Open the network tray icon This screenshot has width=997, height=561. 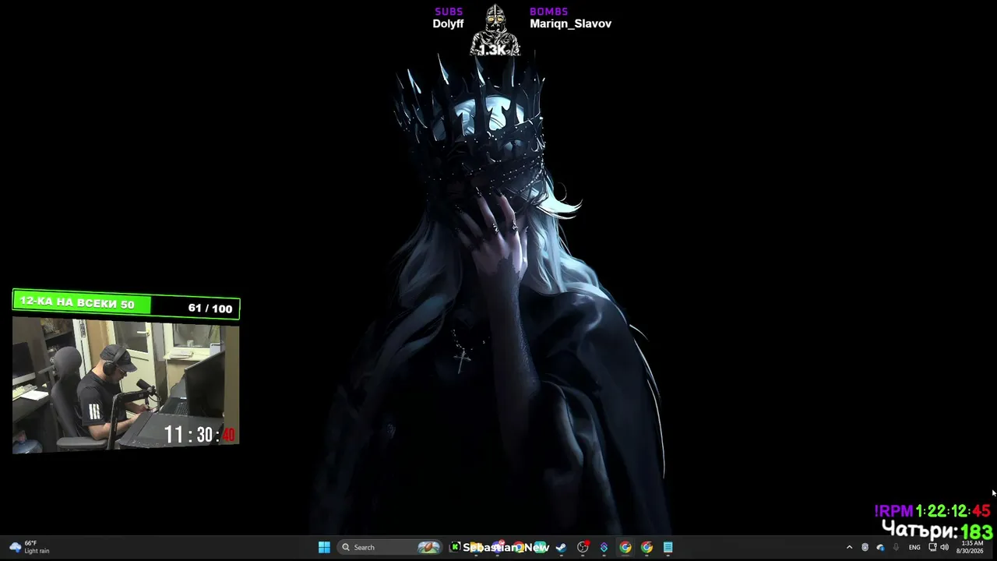click(932, 547)
